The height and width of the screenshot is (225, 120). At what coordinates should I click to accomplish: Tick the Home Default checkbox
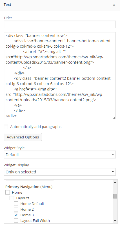pos(16,204)
